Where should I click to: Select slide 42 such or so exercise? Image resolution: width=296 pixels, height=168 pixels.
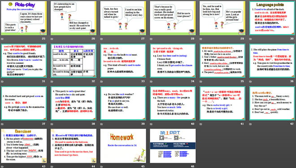pos(272,103)
